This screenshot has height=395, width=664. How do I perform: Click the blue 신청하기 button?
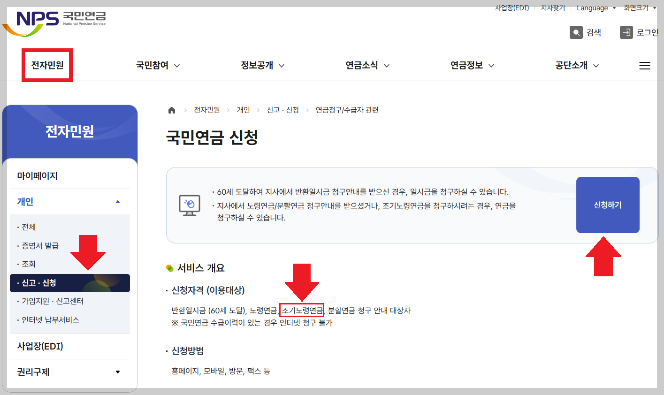[x=607, y=205]
